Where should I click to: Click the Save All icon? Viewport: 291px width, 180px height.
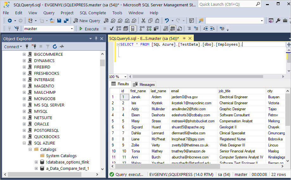[x=66, y=21]
